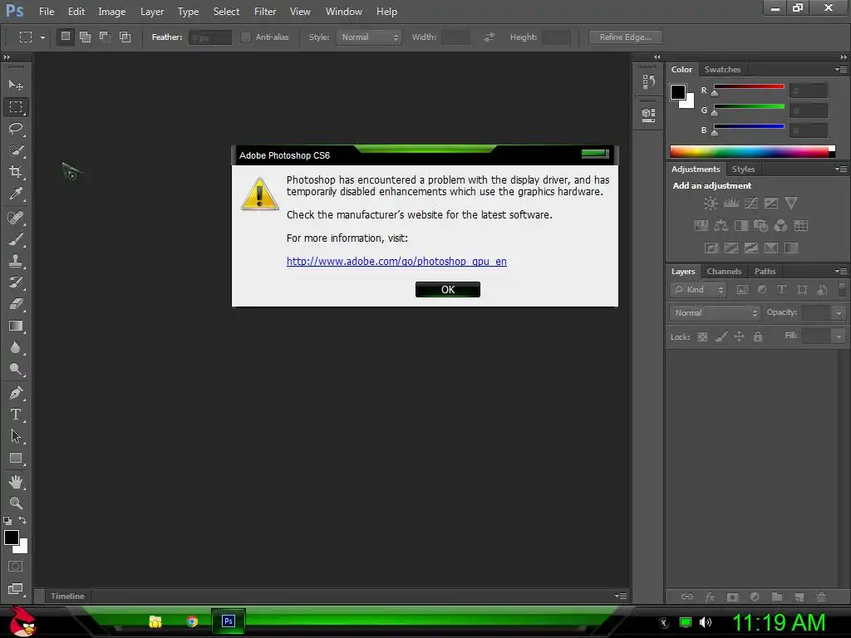Select the Quick Selection tool

tap(16, 150)
